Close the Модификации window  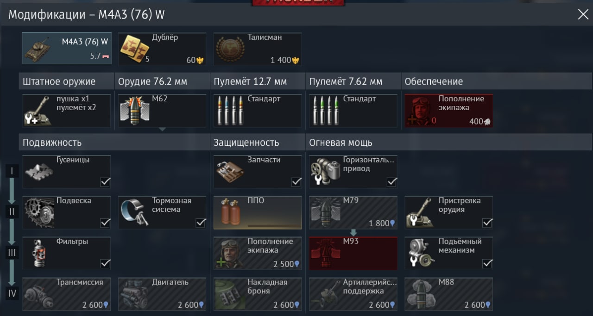pos(583,14)
